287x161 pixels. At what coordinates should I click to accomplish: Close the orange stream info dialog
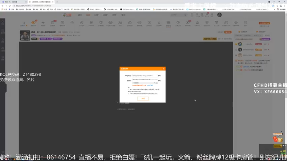(164, 69)
